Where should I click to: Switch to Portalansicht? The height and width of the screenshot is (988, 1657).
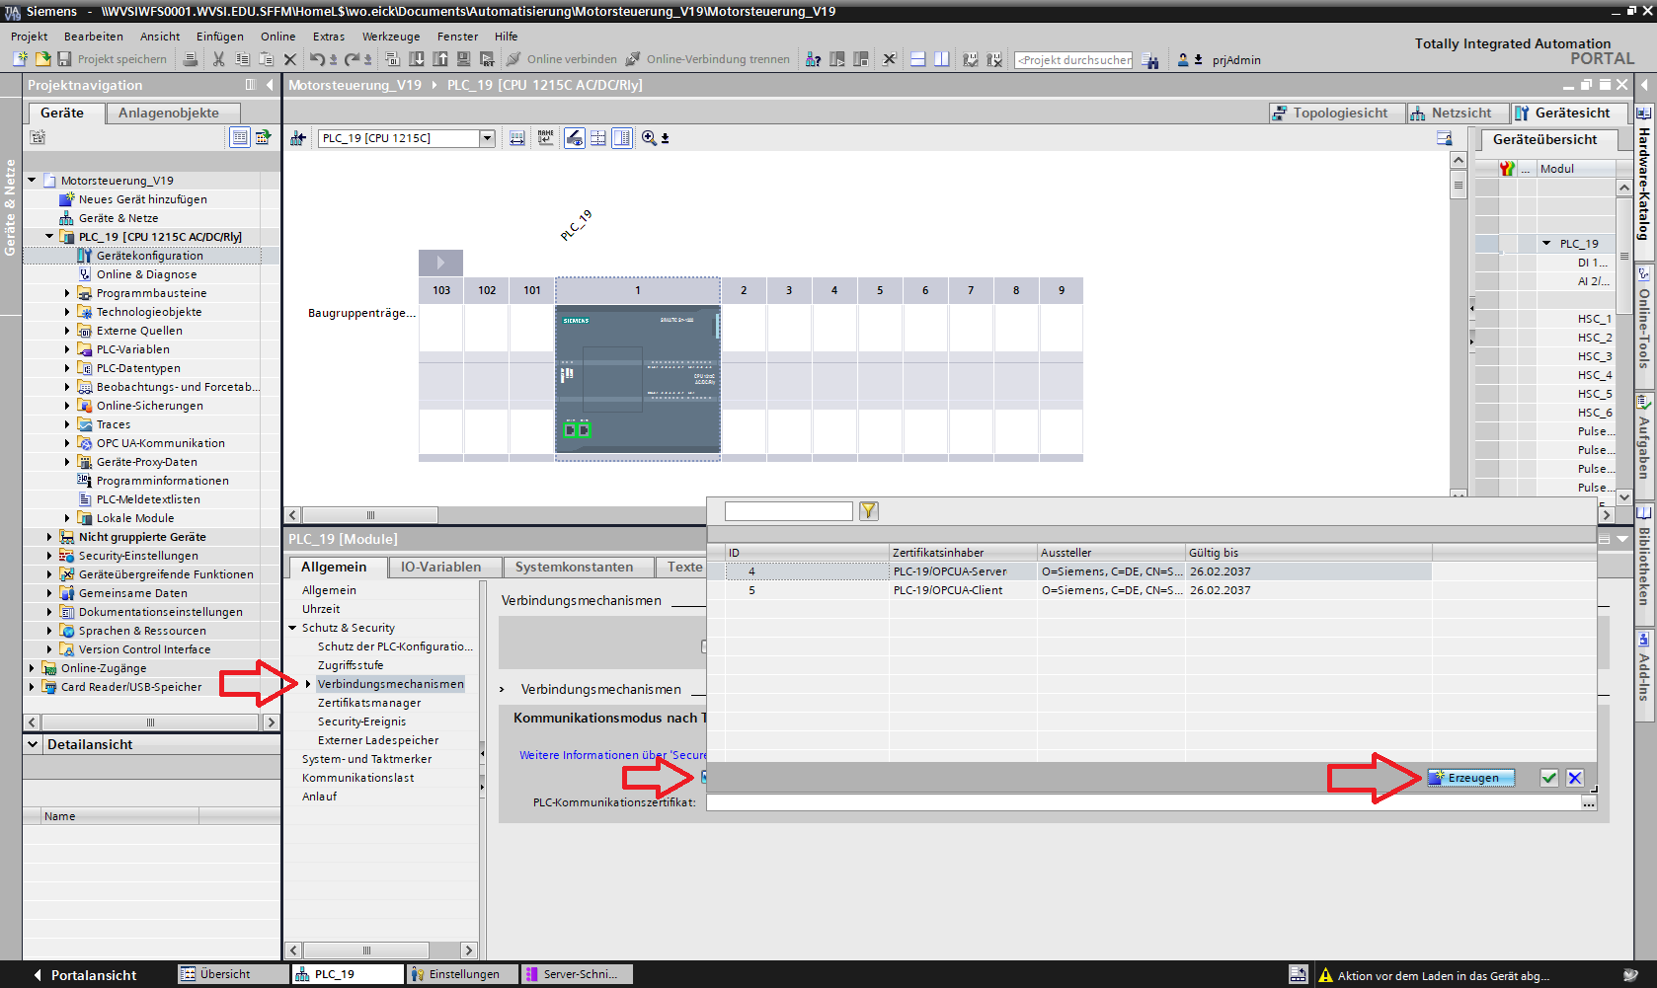coord(86,975)
